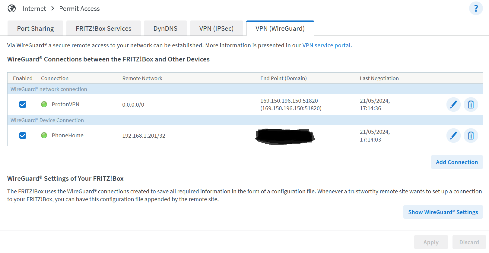This screenshot has height=253, width=489.
Task: Uncheck the PhoneHome enabled checkbox
Action: click(x=23, y=136)
